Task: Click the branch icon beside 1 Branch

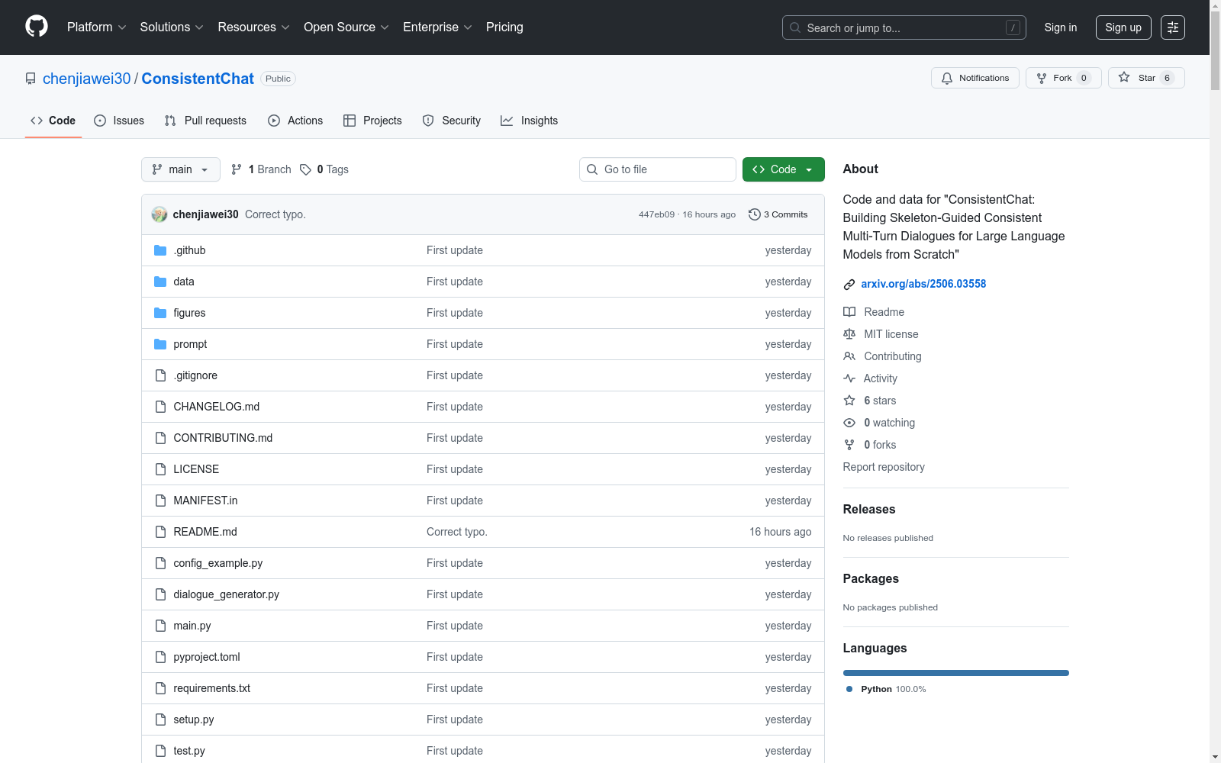Action: (x=237, y=169)
